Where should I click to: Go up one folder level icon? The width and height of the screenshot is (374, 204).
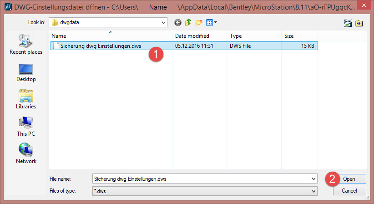[188, 22]
